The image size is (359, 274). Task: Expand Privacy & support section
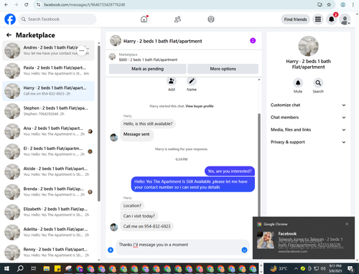(308, 142)
